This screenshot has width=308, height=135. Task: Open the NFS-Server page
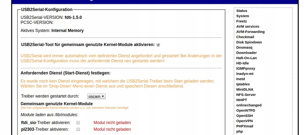(246, 95)
